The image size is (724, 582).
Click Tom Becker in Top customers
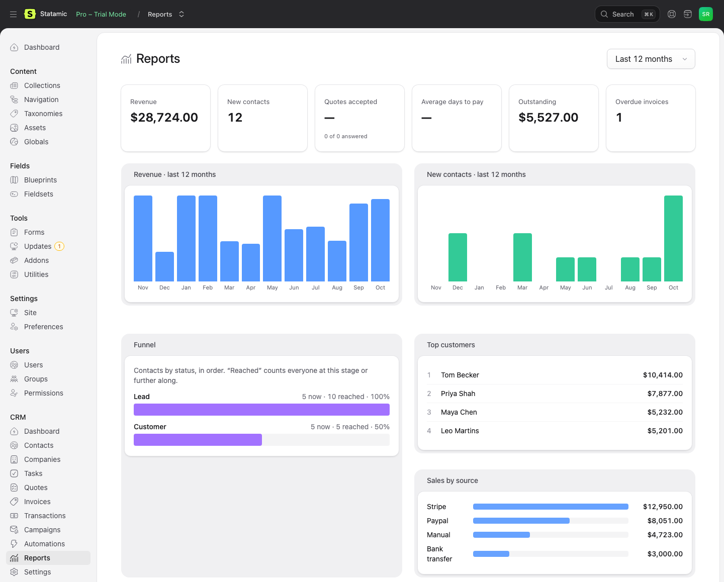tap(460, 375)
